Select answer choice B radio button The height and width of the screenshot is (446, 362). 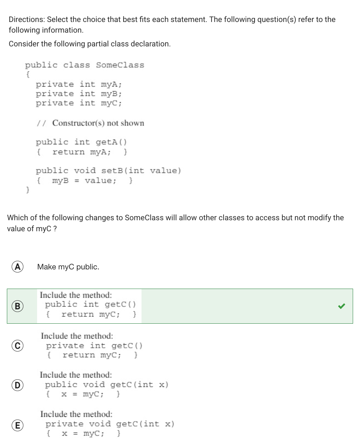pyautogui.click(x=18, y=306)
